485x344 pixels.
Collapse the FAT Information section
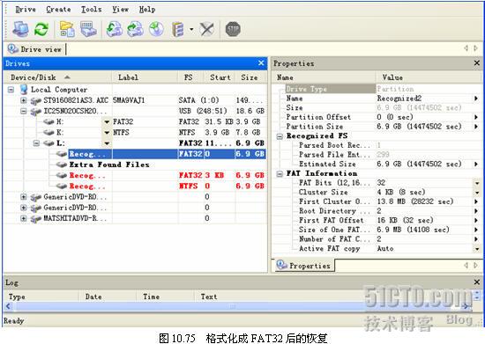tap(280, 173)
